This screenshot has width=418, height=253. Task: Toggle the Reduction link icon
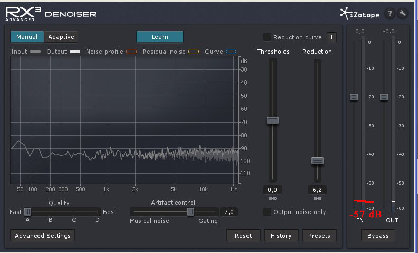317,198
